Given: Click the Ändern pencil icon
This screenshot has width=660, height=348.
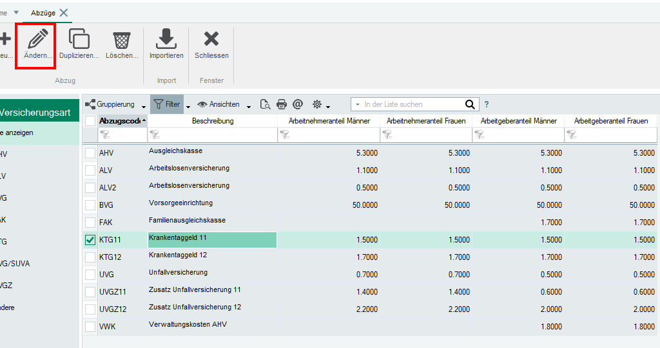Looking at the screenshot, I should (37, 39).
